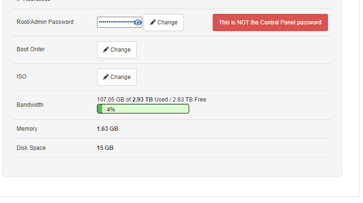This screenshot has width=363, height=203.
Task: Click the ISO row label
Action: 21,77
